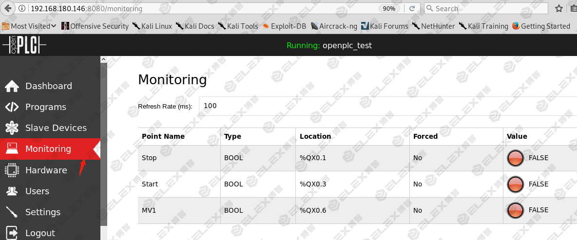Screen dimensions: 577x240
Task: Click the Users people icon
Action: click(12, 191)
